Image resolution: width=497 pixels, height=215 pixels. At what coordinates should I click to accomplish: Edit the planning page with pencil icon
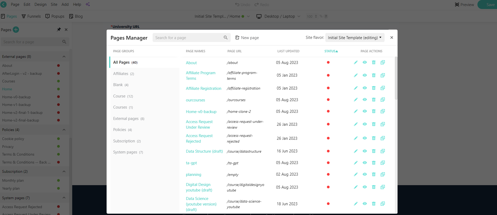click(x=356, y=174)
